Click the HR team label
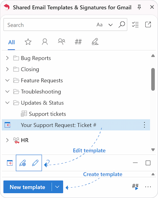The image size is (158, 198). [x=25, y=140]
